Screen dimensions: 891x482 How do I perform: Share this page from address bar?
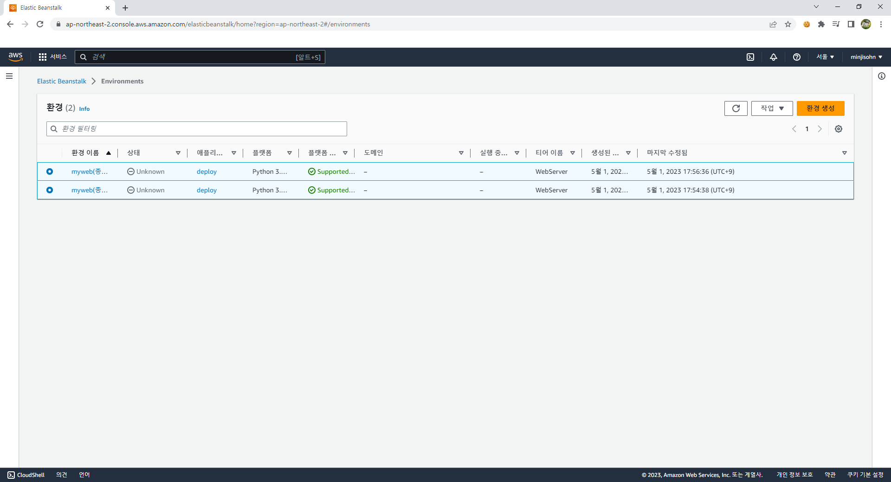click(x=773, y=24)
